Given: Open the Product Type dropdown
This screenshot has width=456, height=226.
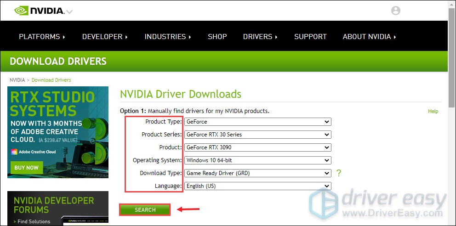Looking at the screenshot, I should 258,122.
